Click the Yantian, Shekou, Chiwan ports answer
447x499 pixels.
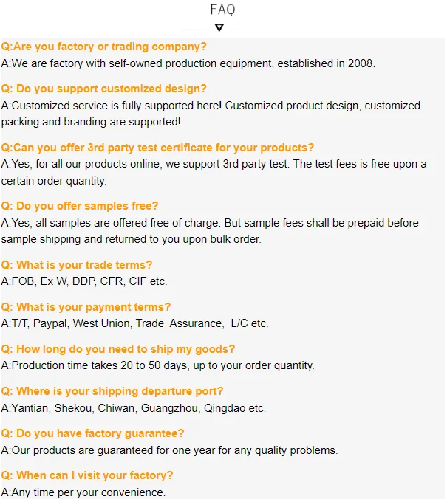coord(133,408)
